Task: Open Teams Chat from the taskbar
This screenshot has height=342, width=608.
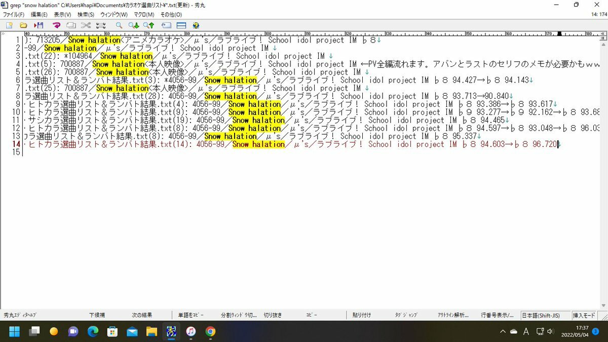Action: click(x=73, y=331)
